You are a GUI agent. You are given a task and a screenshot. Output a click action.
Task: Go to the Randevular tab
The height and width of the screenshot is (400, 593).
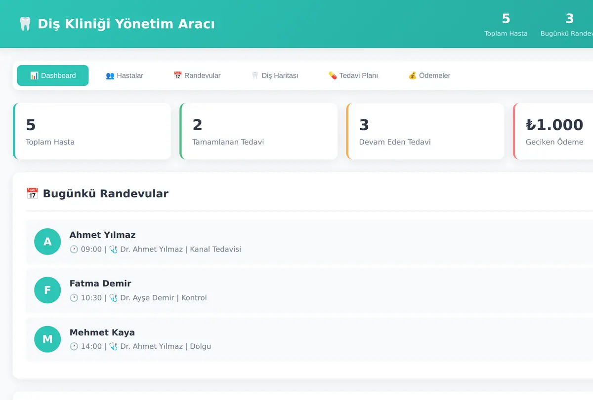(197, 75)
